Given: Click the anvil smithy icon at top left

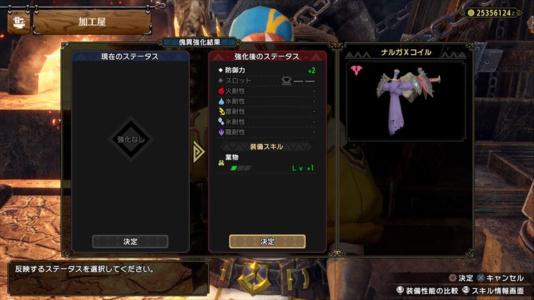Looking at the screenshot, I should coord(18,22).
